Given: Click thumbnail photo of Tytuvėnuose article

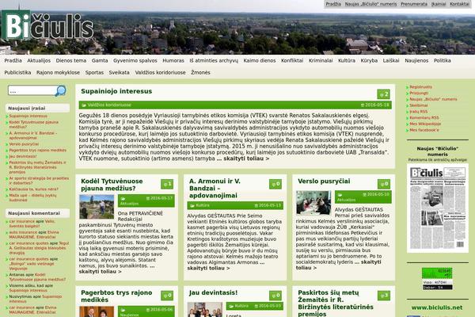Looking at the screenshot, I should point(97,207).
